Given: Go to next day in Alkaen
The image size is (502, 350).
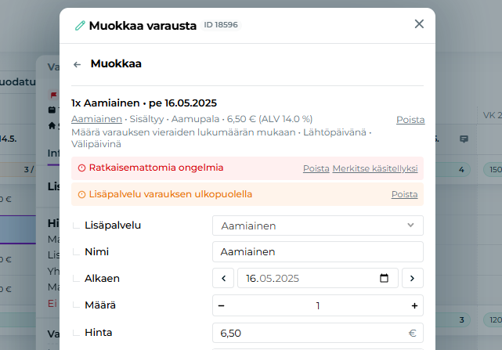Looking at the screenshot, I should [x=412, y=278].
